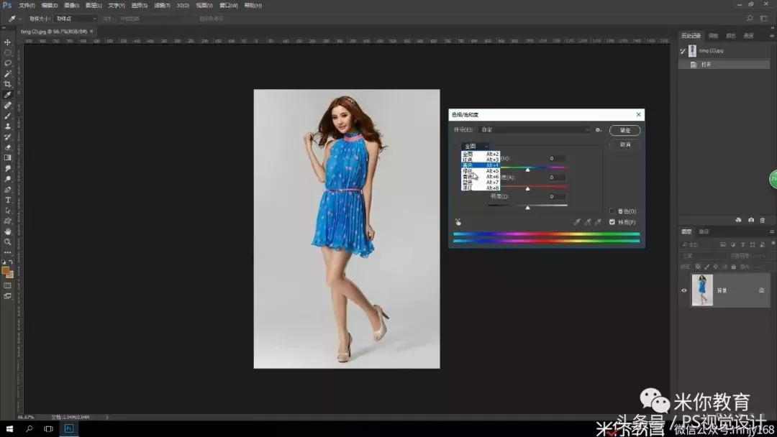The width and height of the screenshot is (777, 437).
Task: Select the Lasso tool
Action: coord(8,63)
